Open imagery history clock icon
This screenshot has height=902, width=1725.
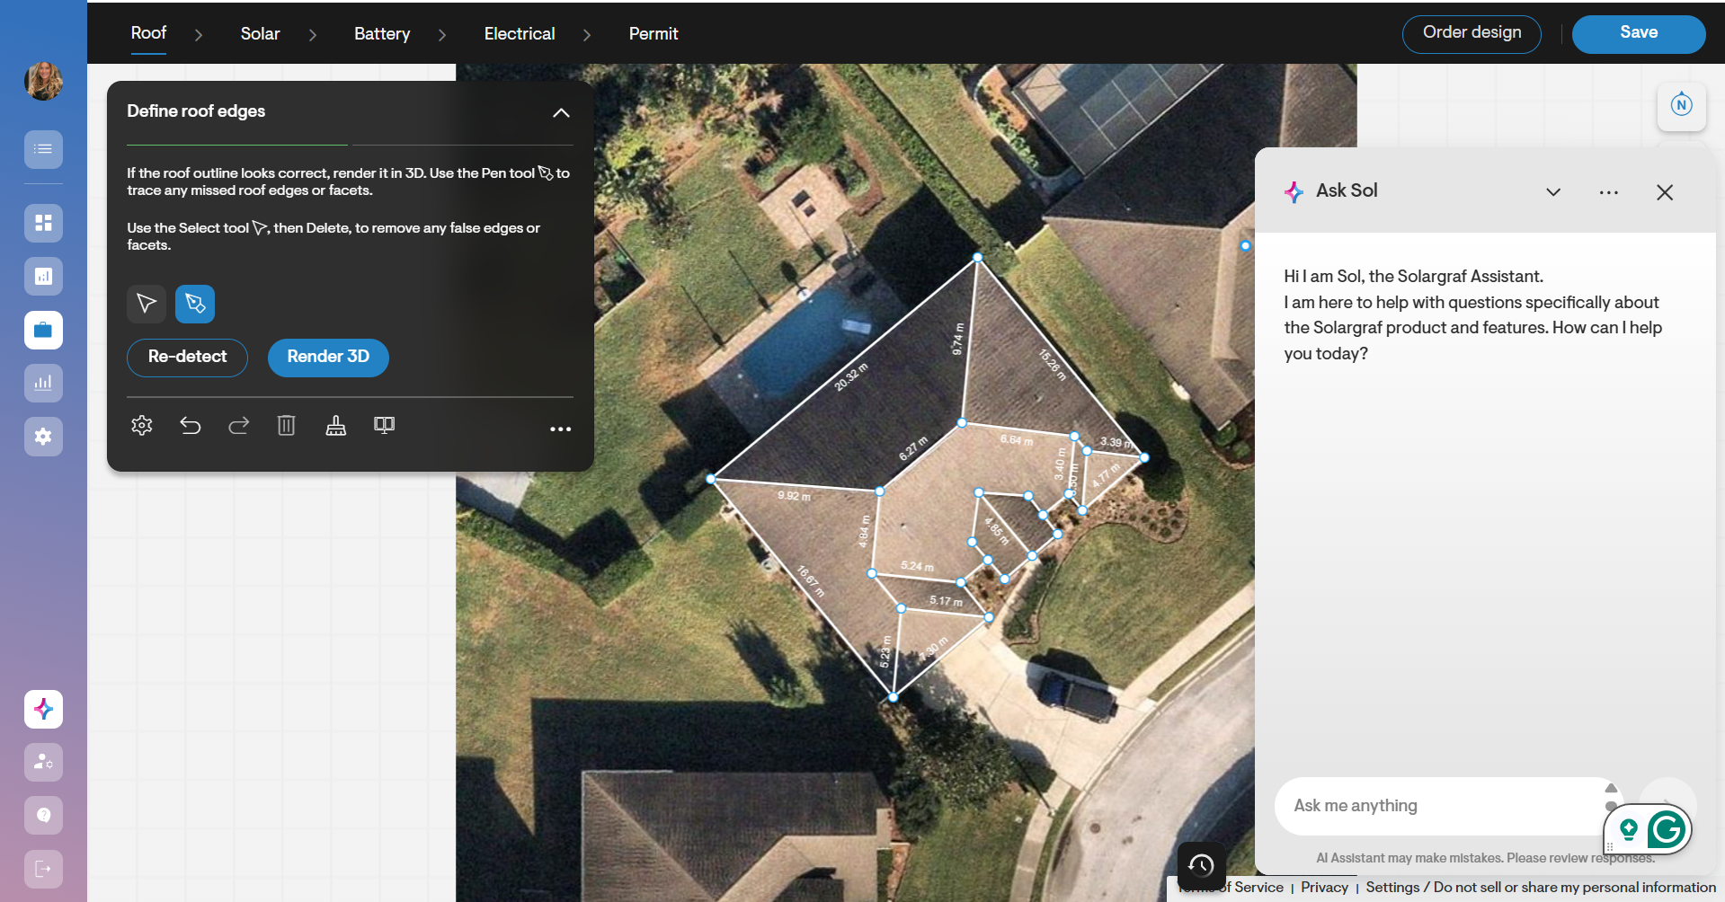point(1201,865)
